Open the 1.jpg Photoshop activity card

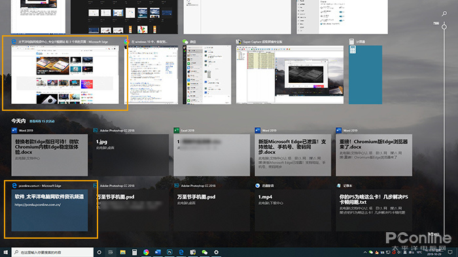pyautogui.click(x=131, y=155)
